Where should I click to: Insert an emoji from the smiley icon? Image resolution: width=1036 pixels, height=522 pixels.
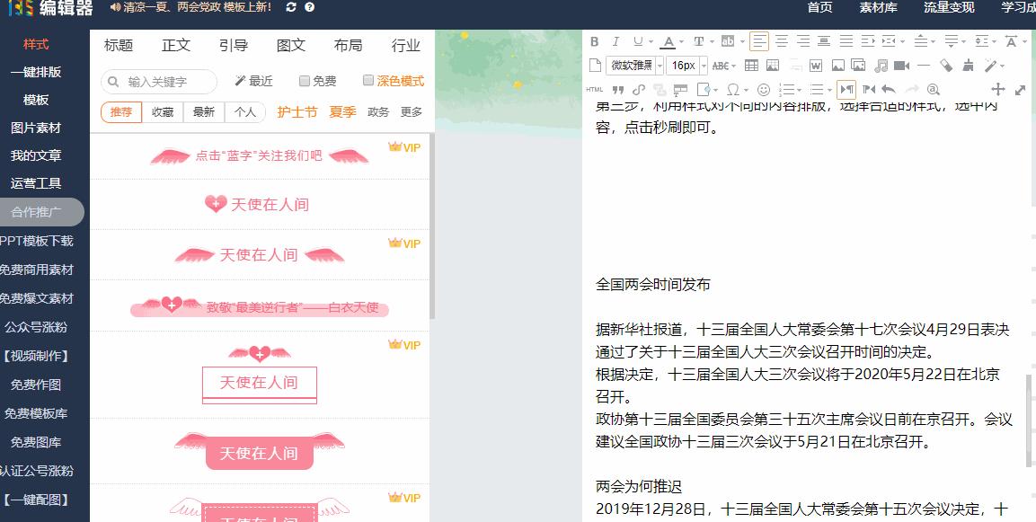[x=764, y=90]
